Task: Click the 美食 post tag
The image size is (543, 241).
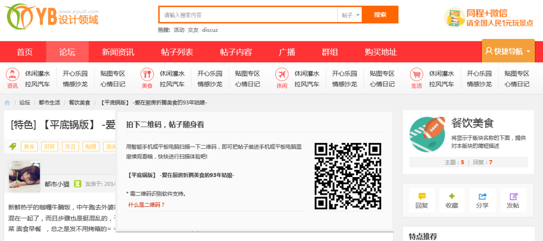Action: (x=29, y=147)
